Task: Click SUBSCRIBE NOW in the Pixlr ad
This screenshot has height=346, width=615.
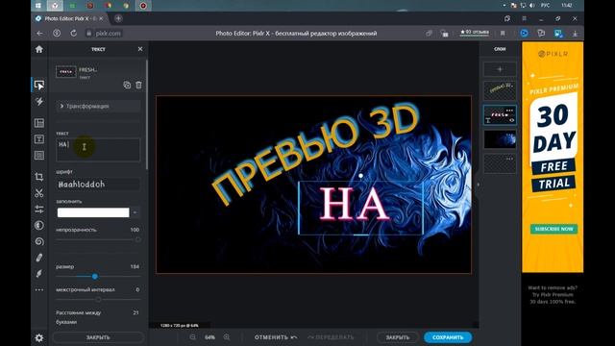Action: pos(553,229)
